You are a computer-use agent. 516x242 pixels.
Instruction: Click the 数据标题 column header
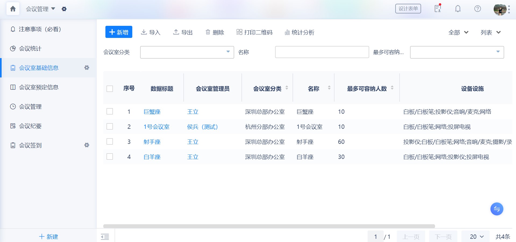tap(162, 89)
